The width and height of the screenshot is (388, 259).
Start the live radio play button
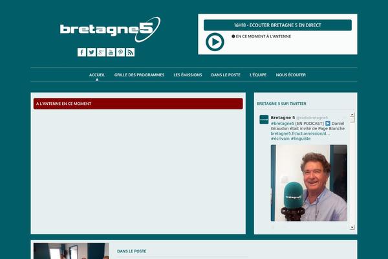pyautogui.click(x=215, y=42)
